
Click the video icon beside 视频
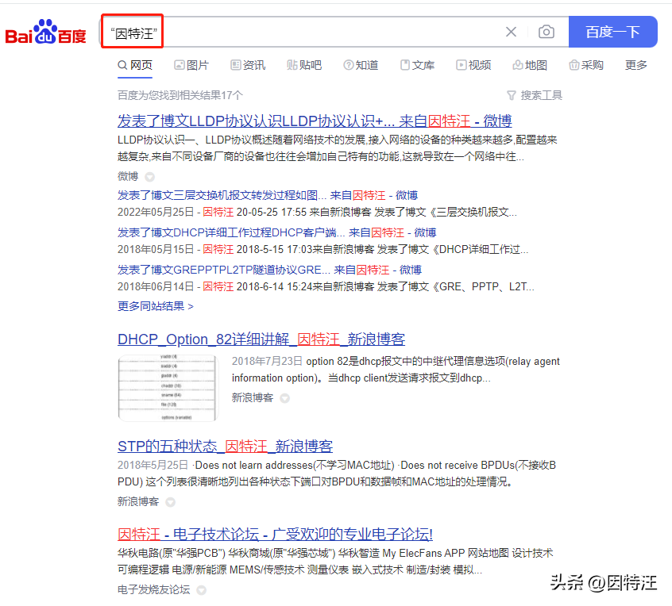[x=460, y=65]
